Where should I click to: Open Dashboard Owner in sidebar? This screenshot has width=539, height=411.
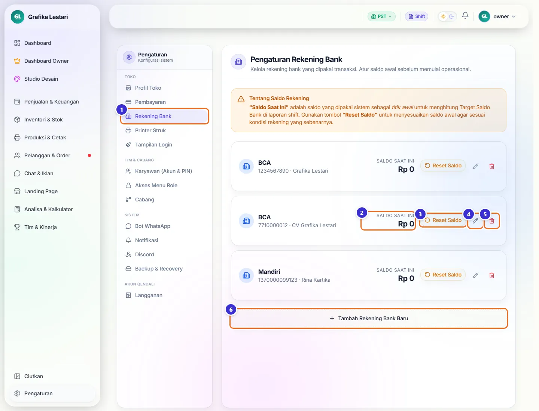52,61
